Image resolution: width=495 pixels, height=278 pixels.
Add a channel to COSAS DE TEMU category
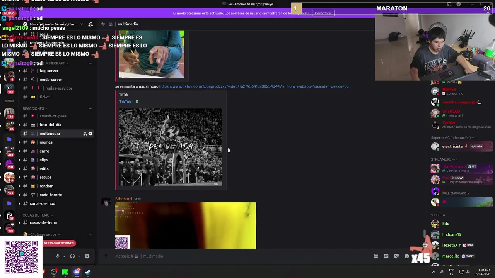point(90,215)
